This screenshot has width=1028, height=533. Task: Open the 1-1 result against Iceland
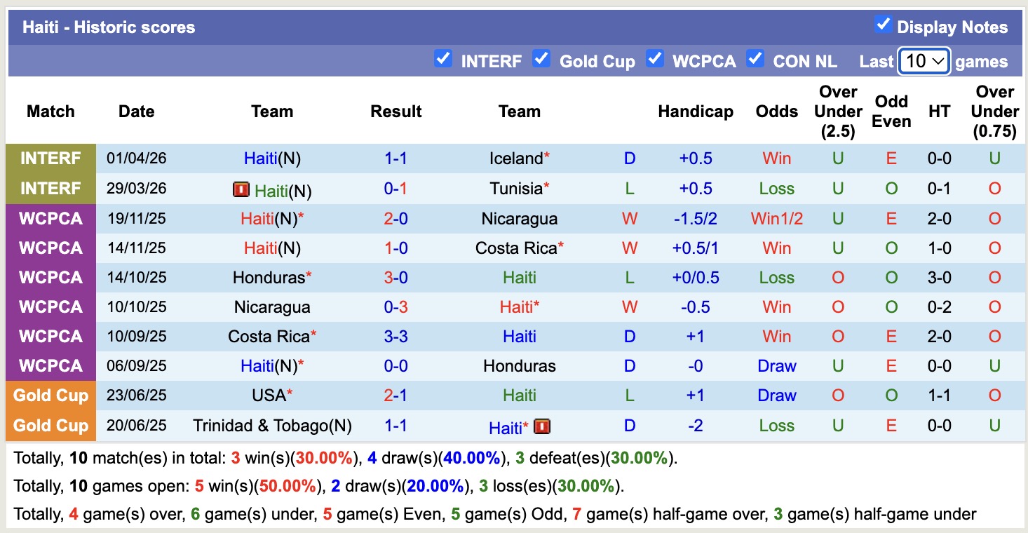pyautogui.click(x=396, y=158)
